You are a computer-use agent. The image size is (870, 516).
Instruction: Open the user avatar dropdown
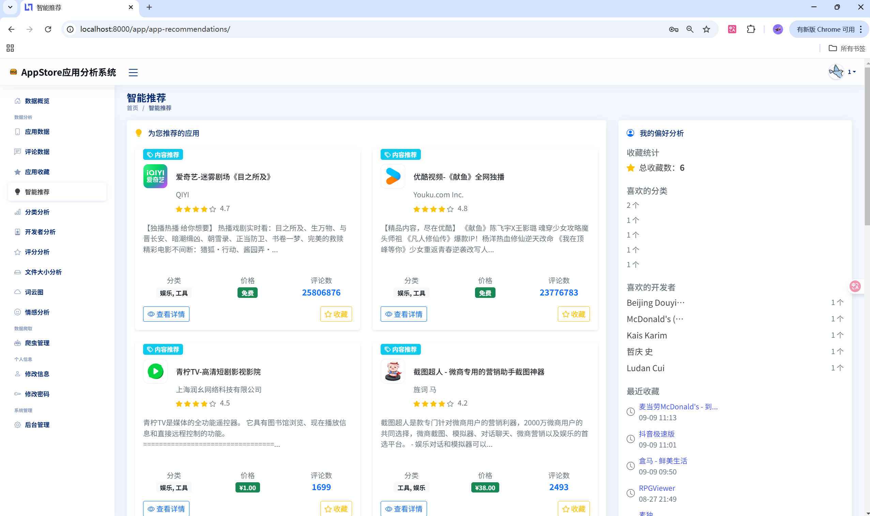tap(851, 72)
